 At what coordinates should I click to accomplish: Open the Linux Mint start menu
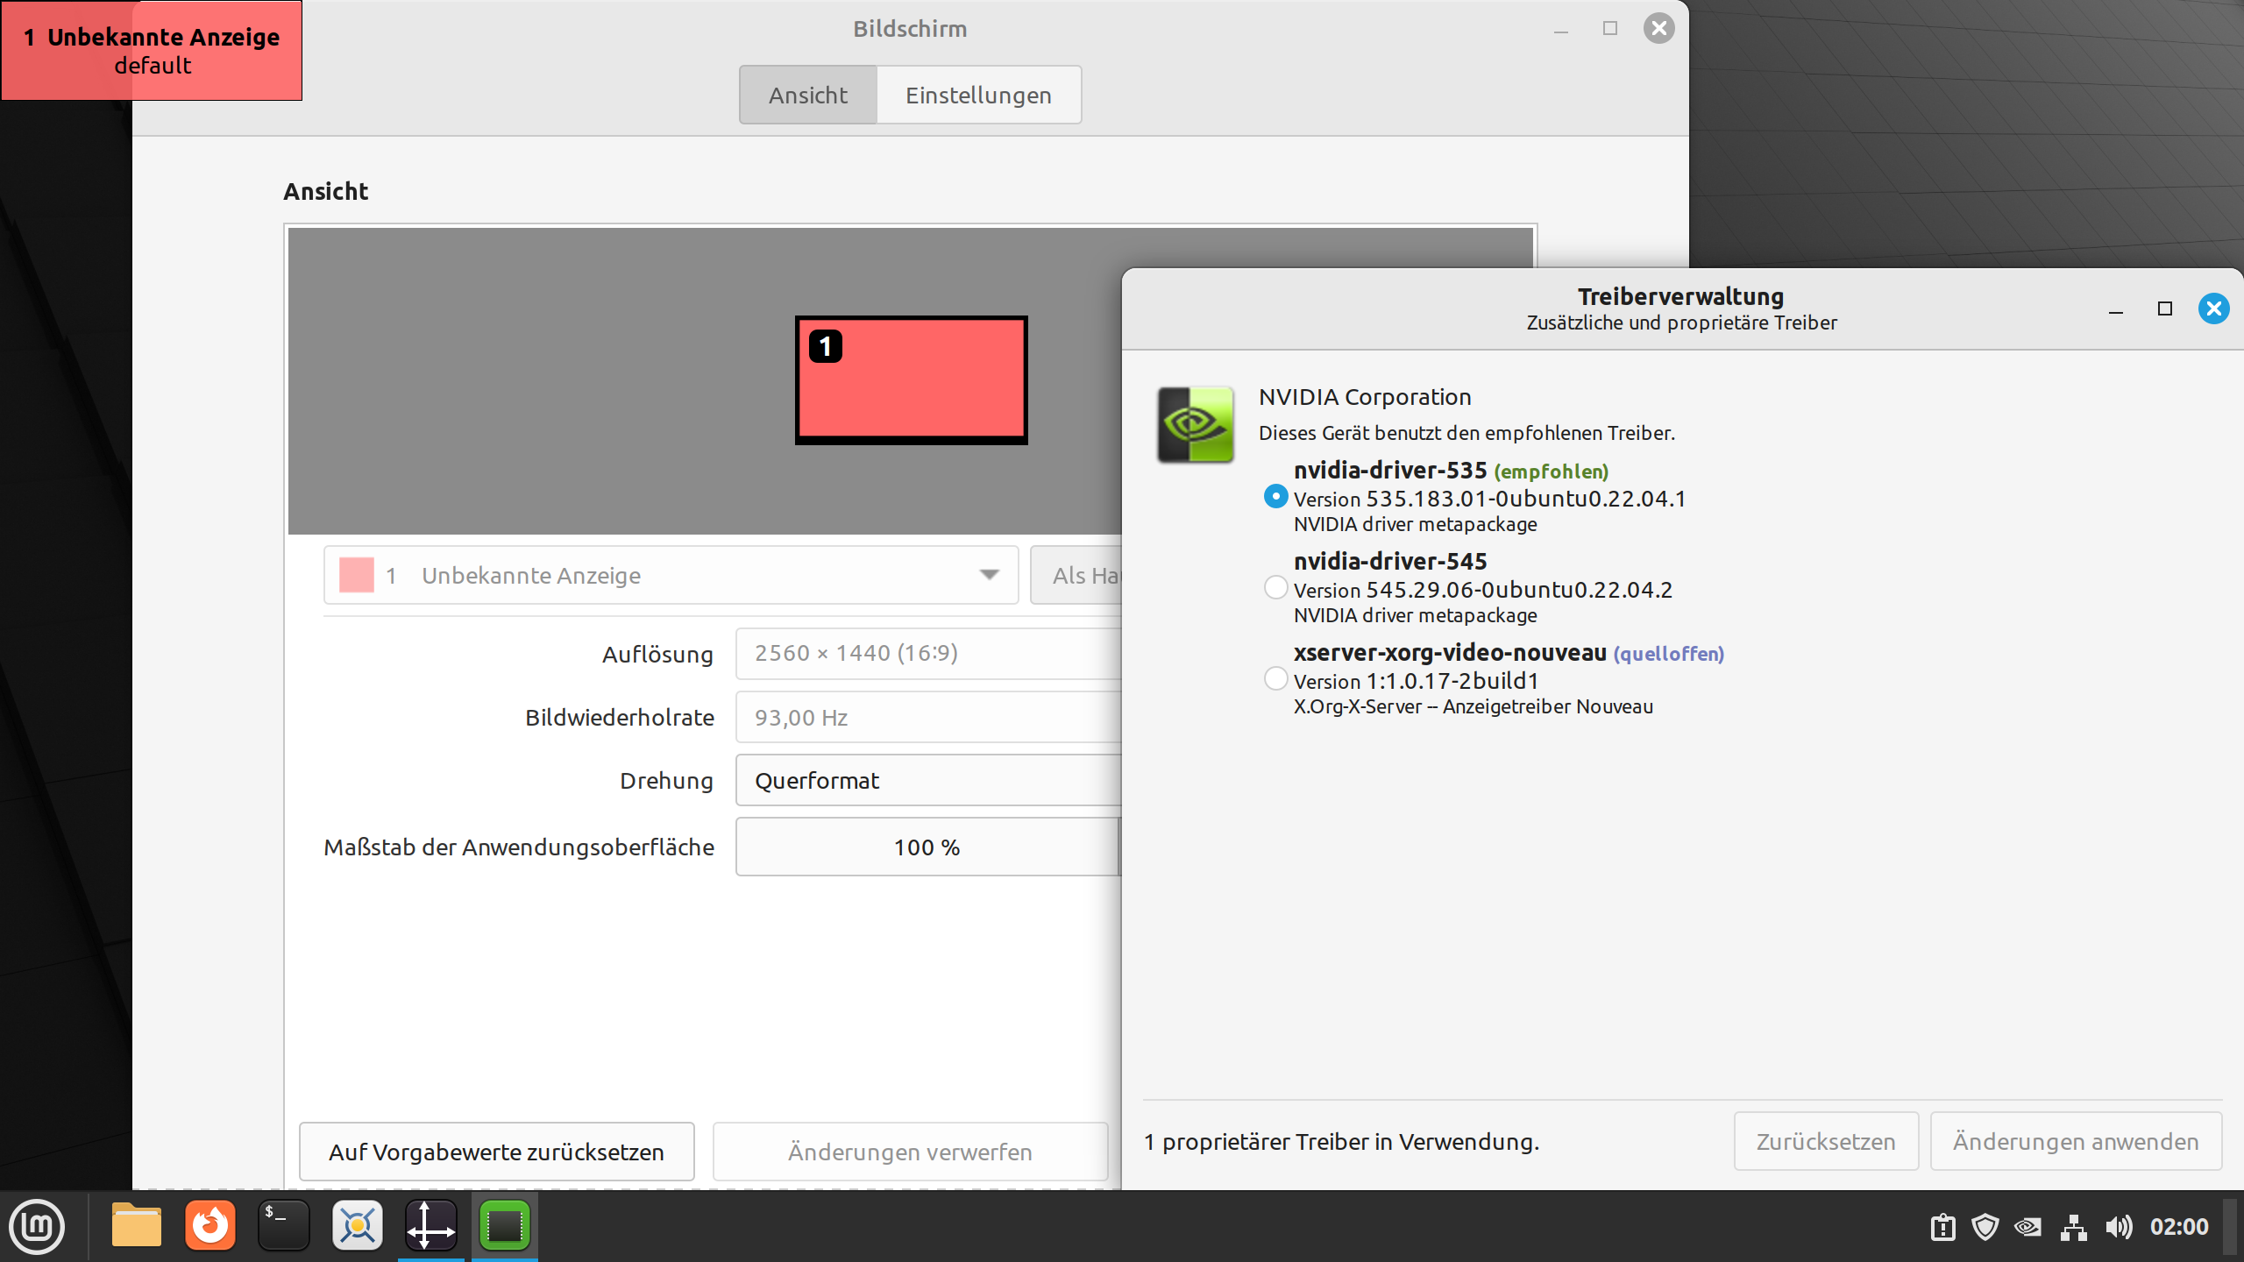click(x=36, y=1226)
